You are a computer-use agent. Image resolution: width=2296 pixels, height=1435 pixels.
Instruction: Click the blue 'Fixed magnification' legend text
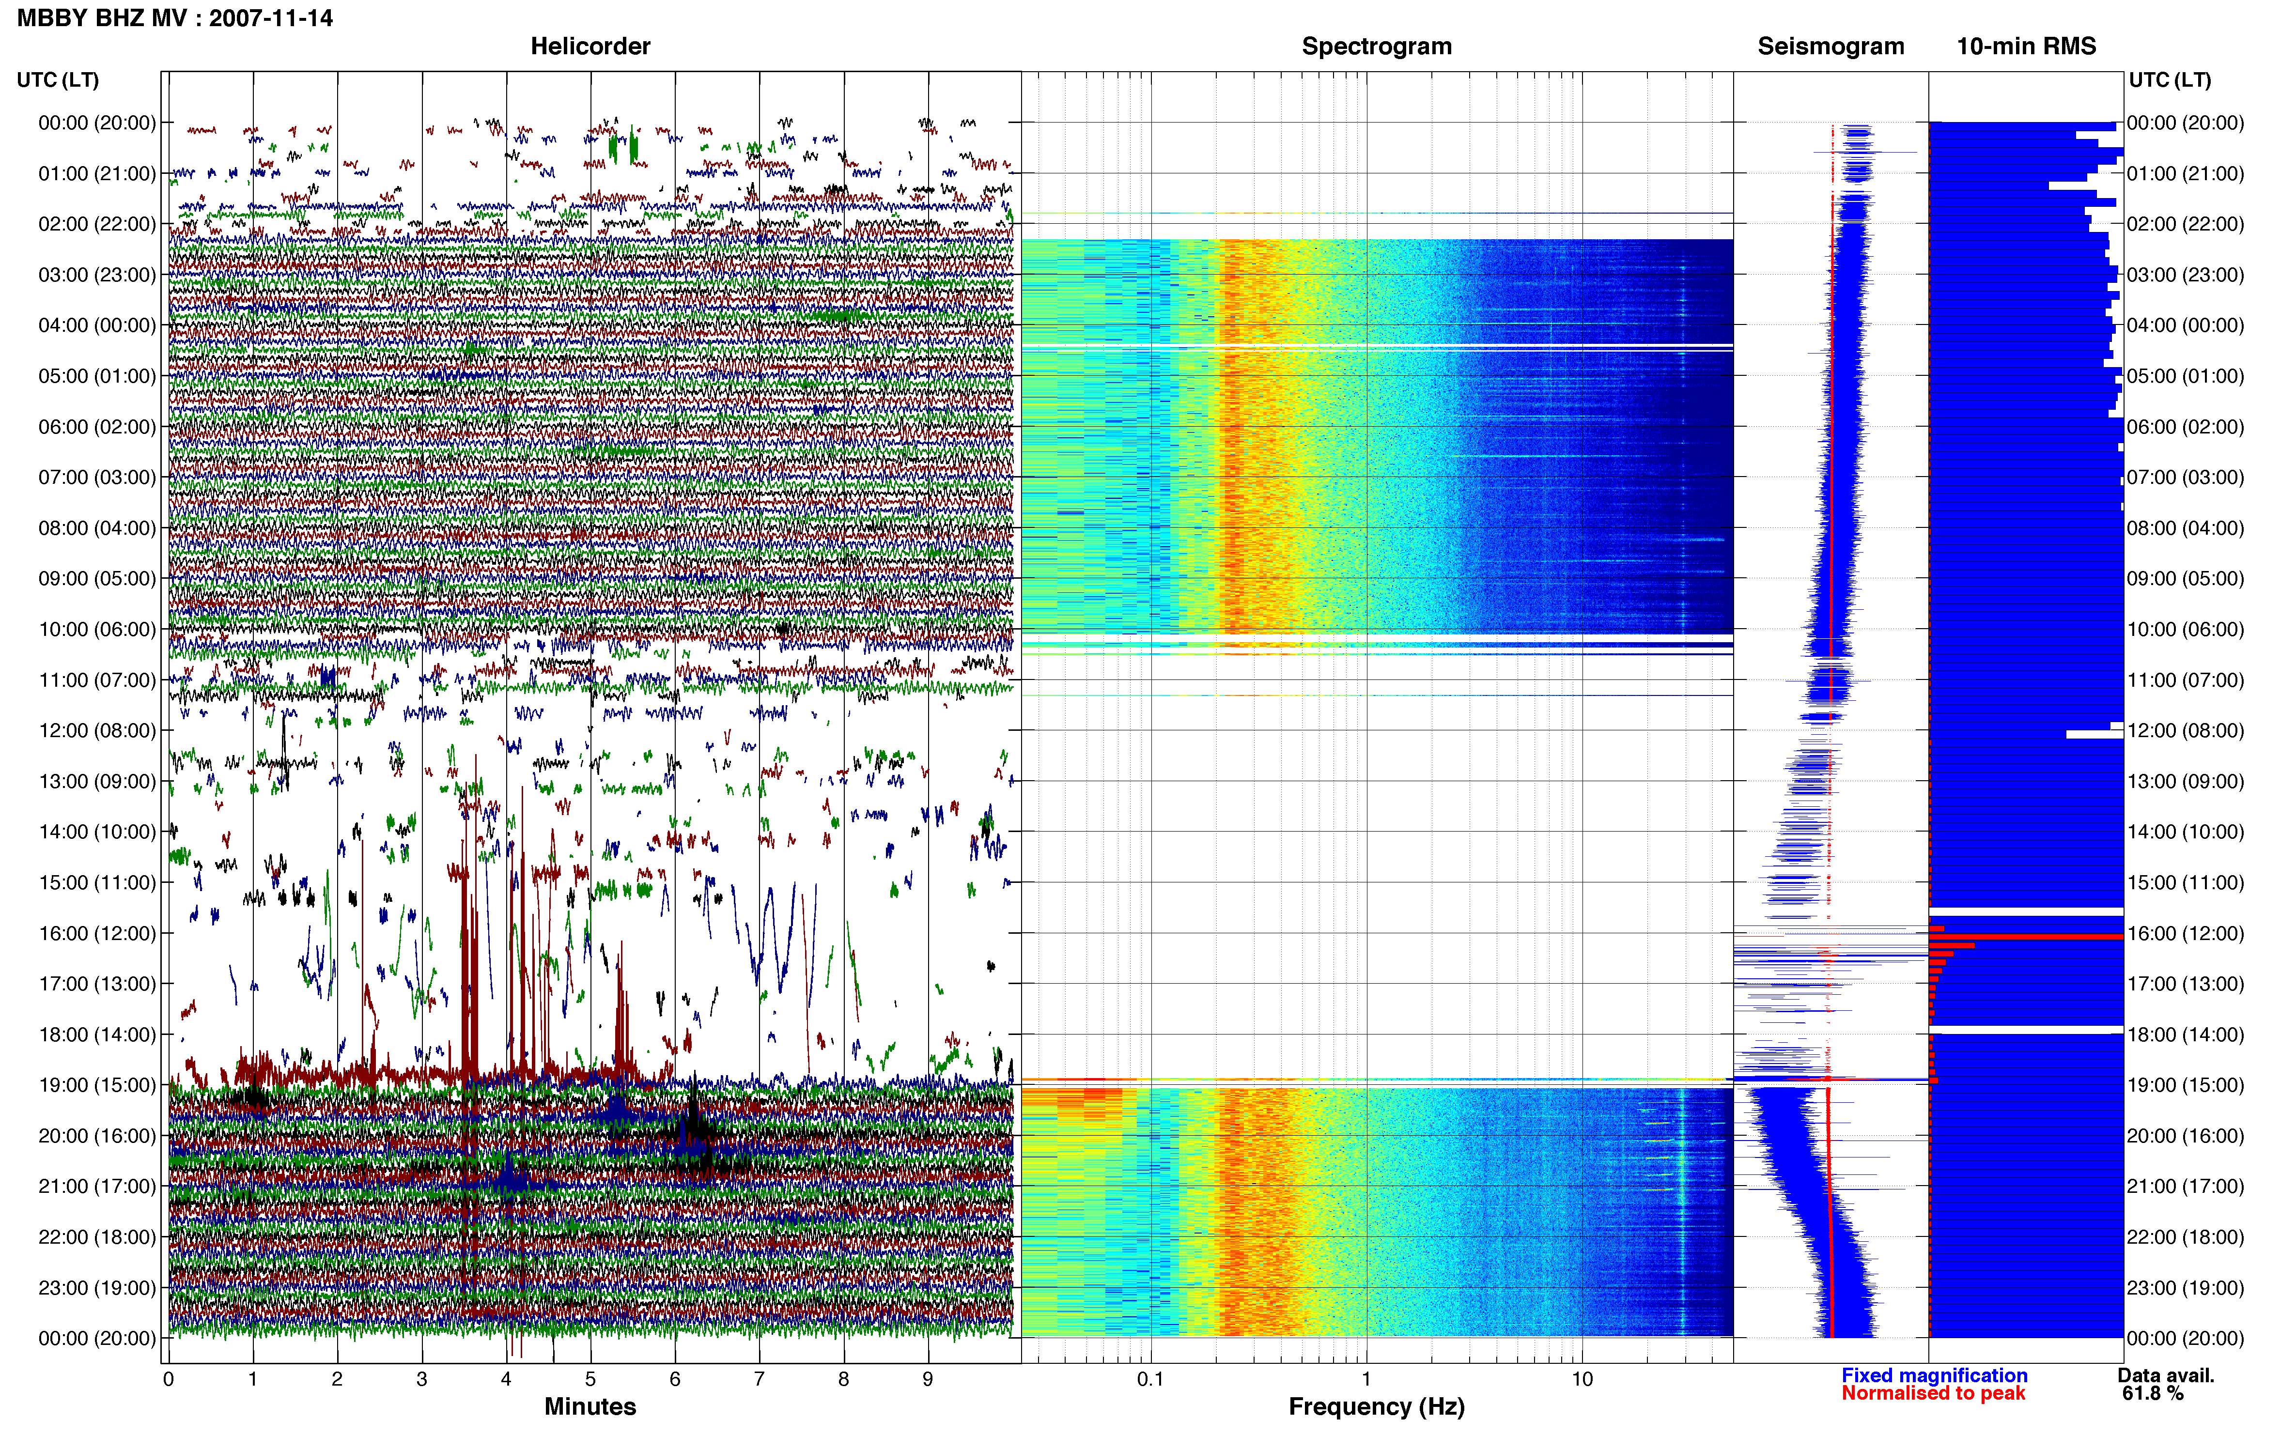(x=1933, y=1375)
